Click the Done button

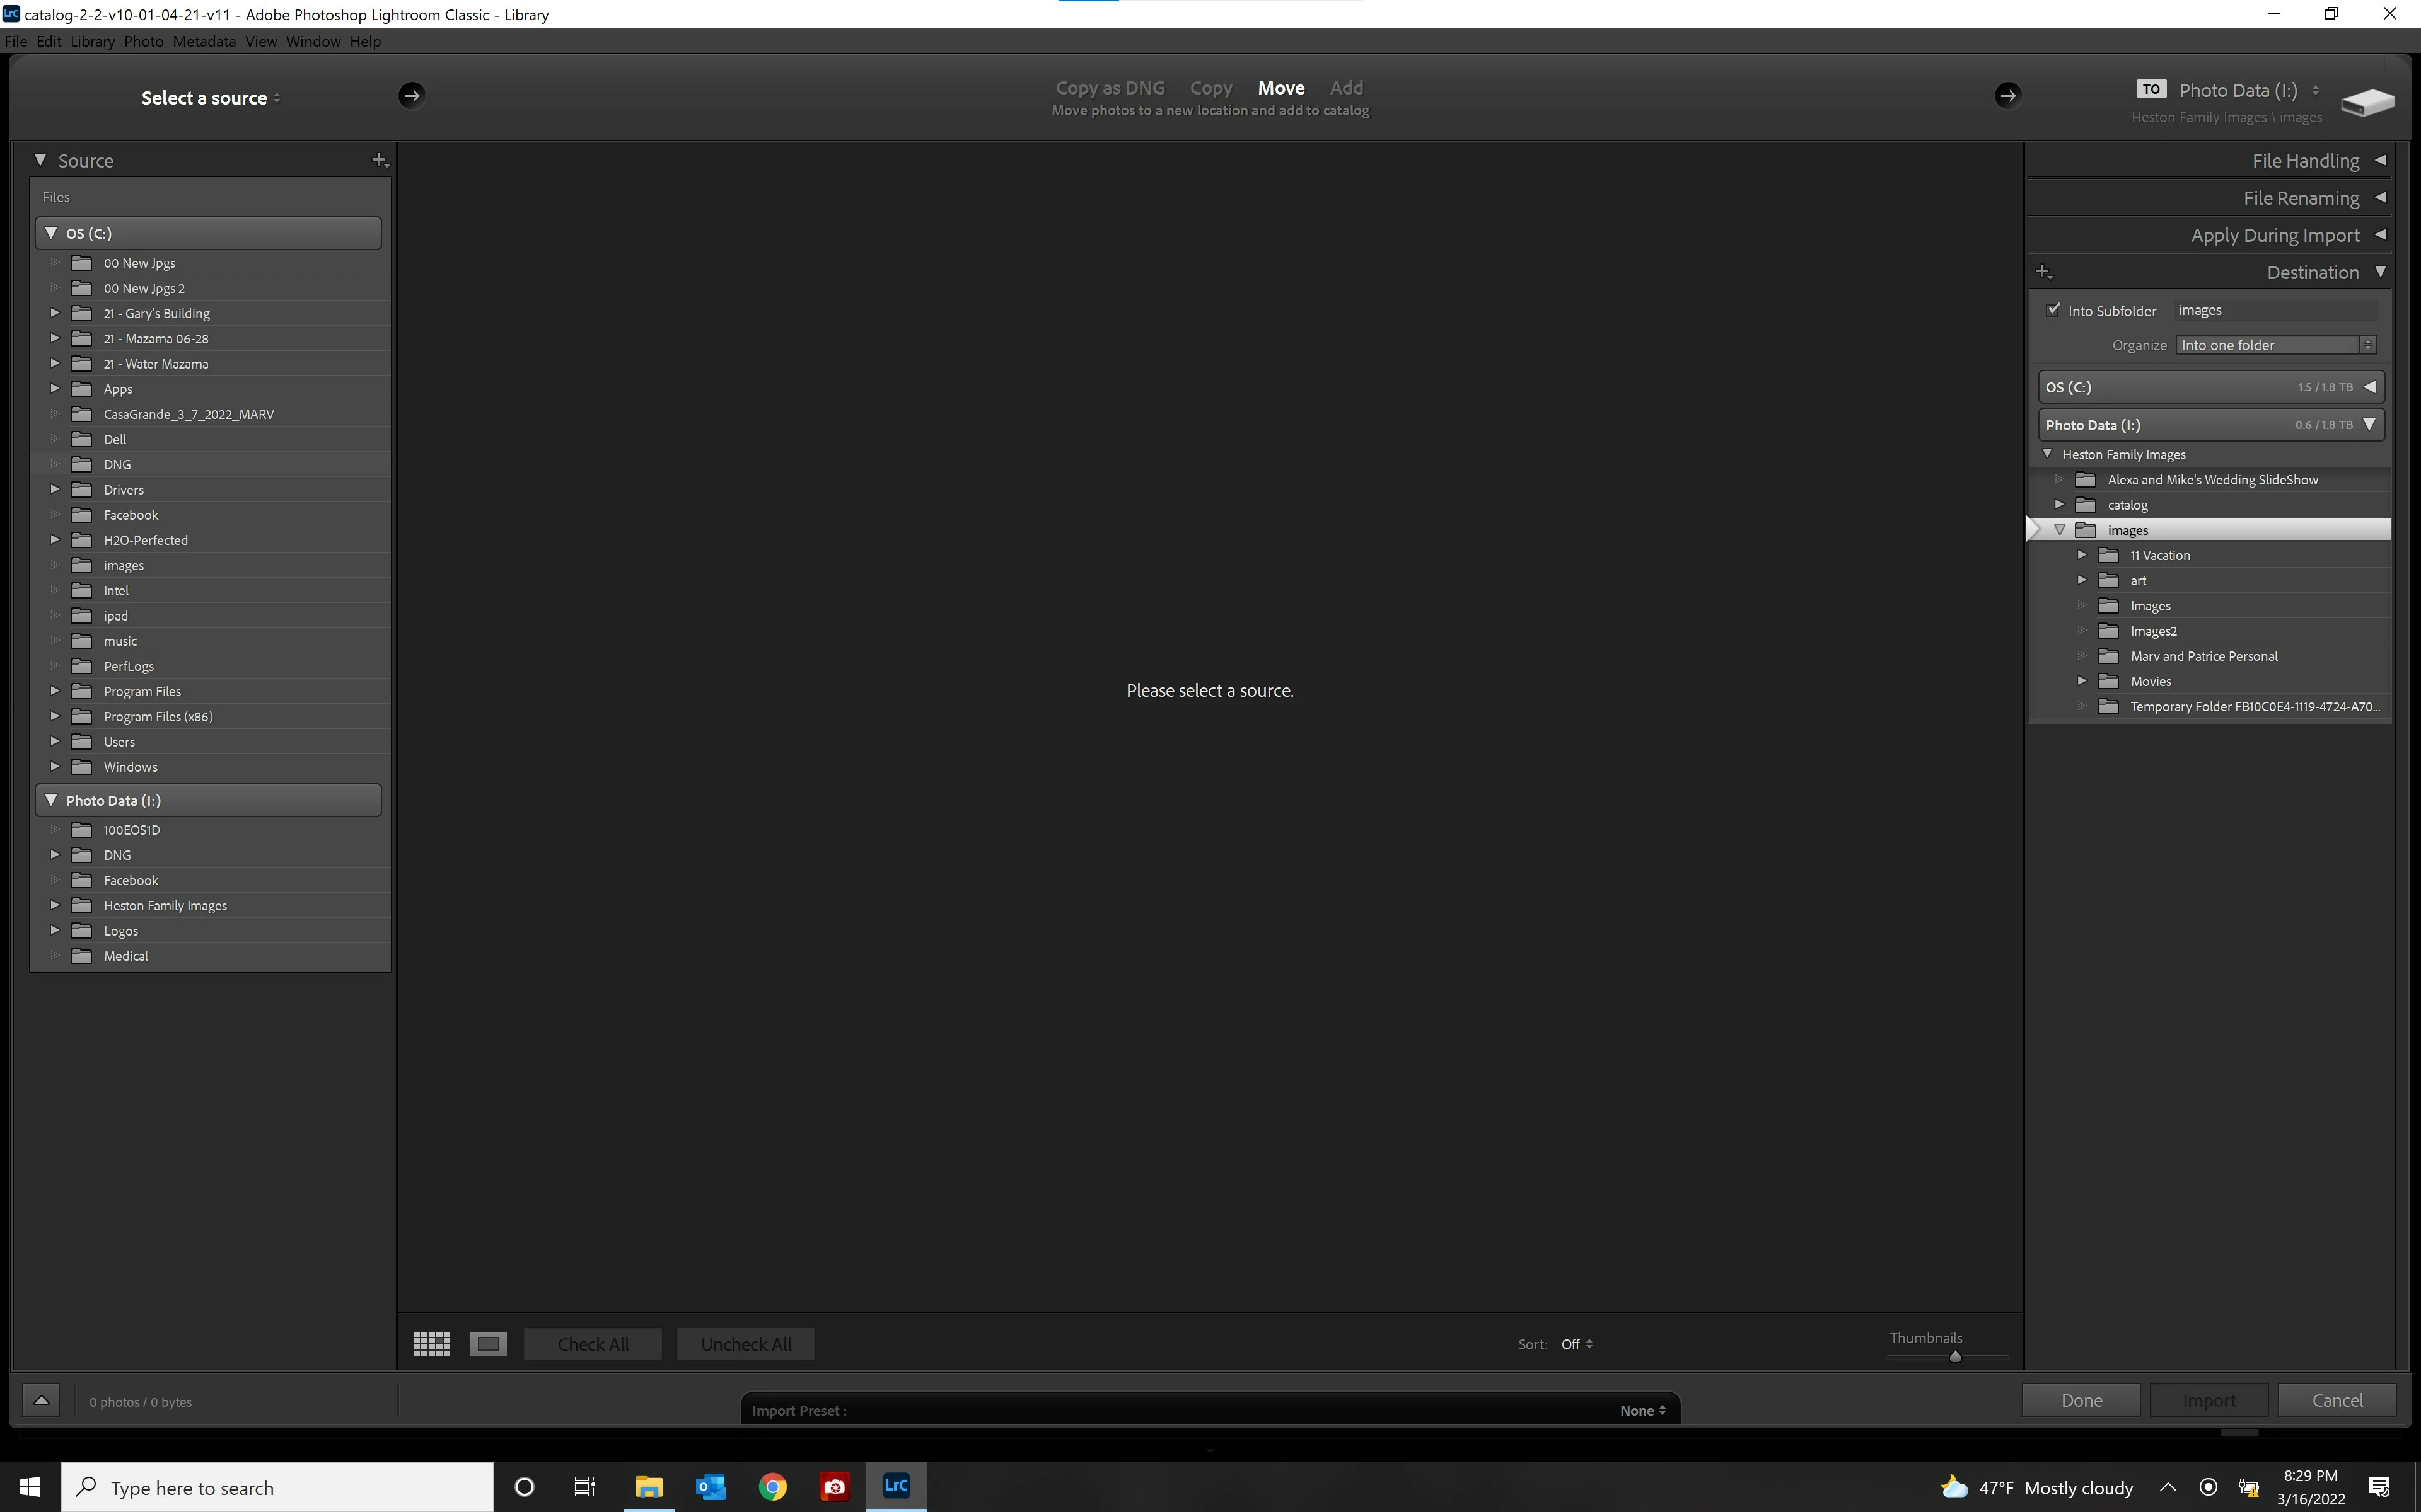(x=2081, y=1400)
